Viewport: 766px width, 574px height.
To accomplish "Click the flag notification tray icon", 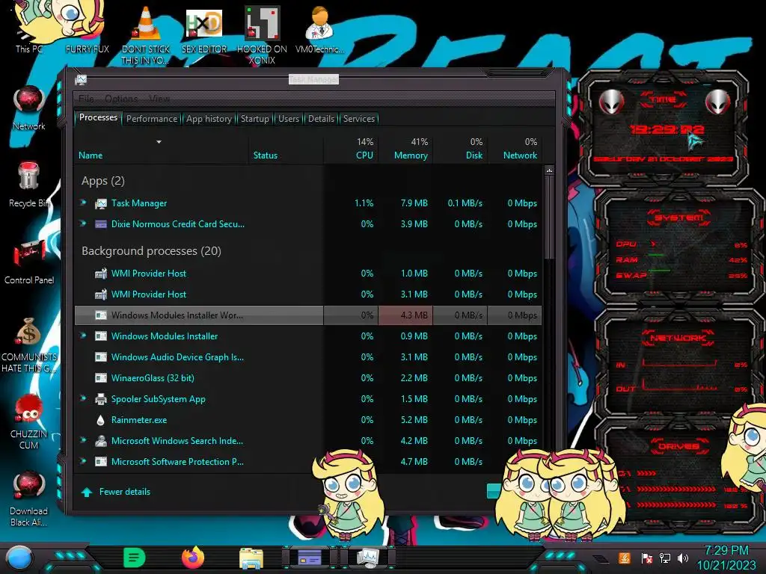I will point(647,558).
